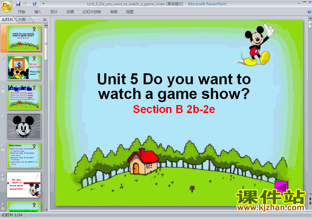
Task: Click Next Slide double-arrow button
Action: (310, 203)
